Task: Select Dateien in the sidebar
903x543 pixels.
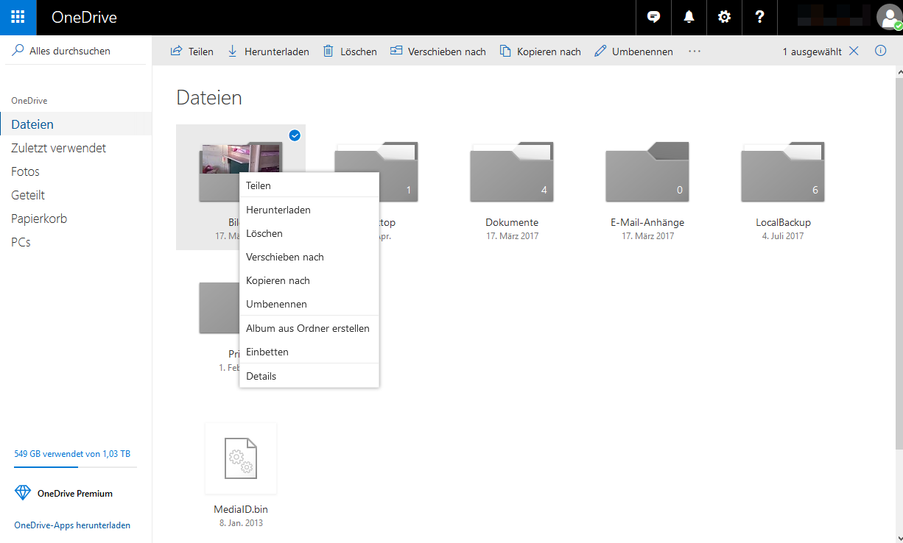Action: point(76,124)
